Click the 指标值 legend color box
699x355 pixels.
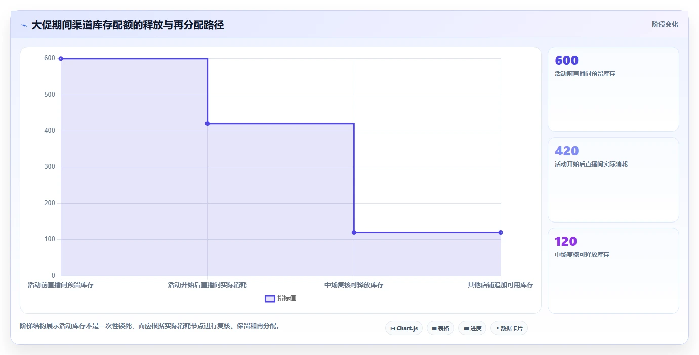pyautogui.click(x=270, y=298)
